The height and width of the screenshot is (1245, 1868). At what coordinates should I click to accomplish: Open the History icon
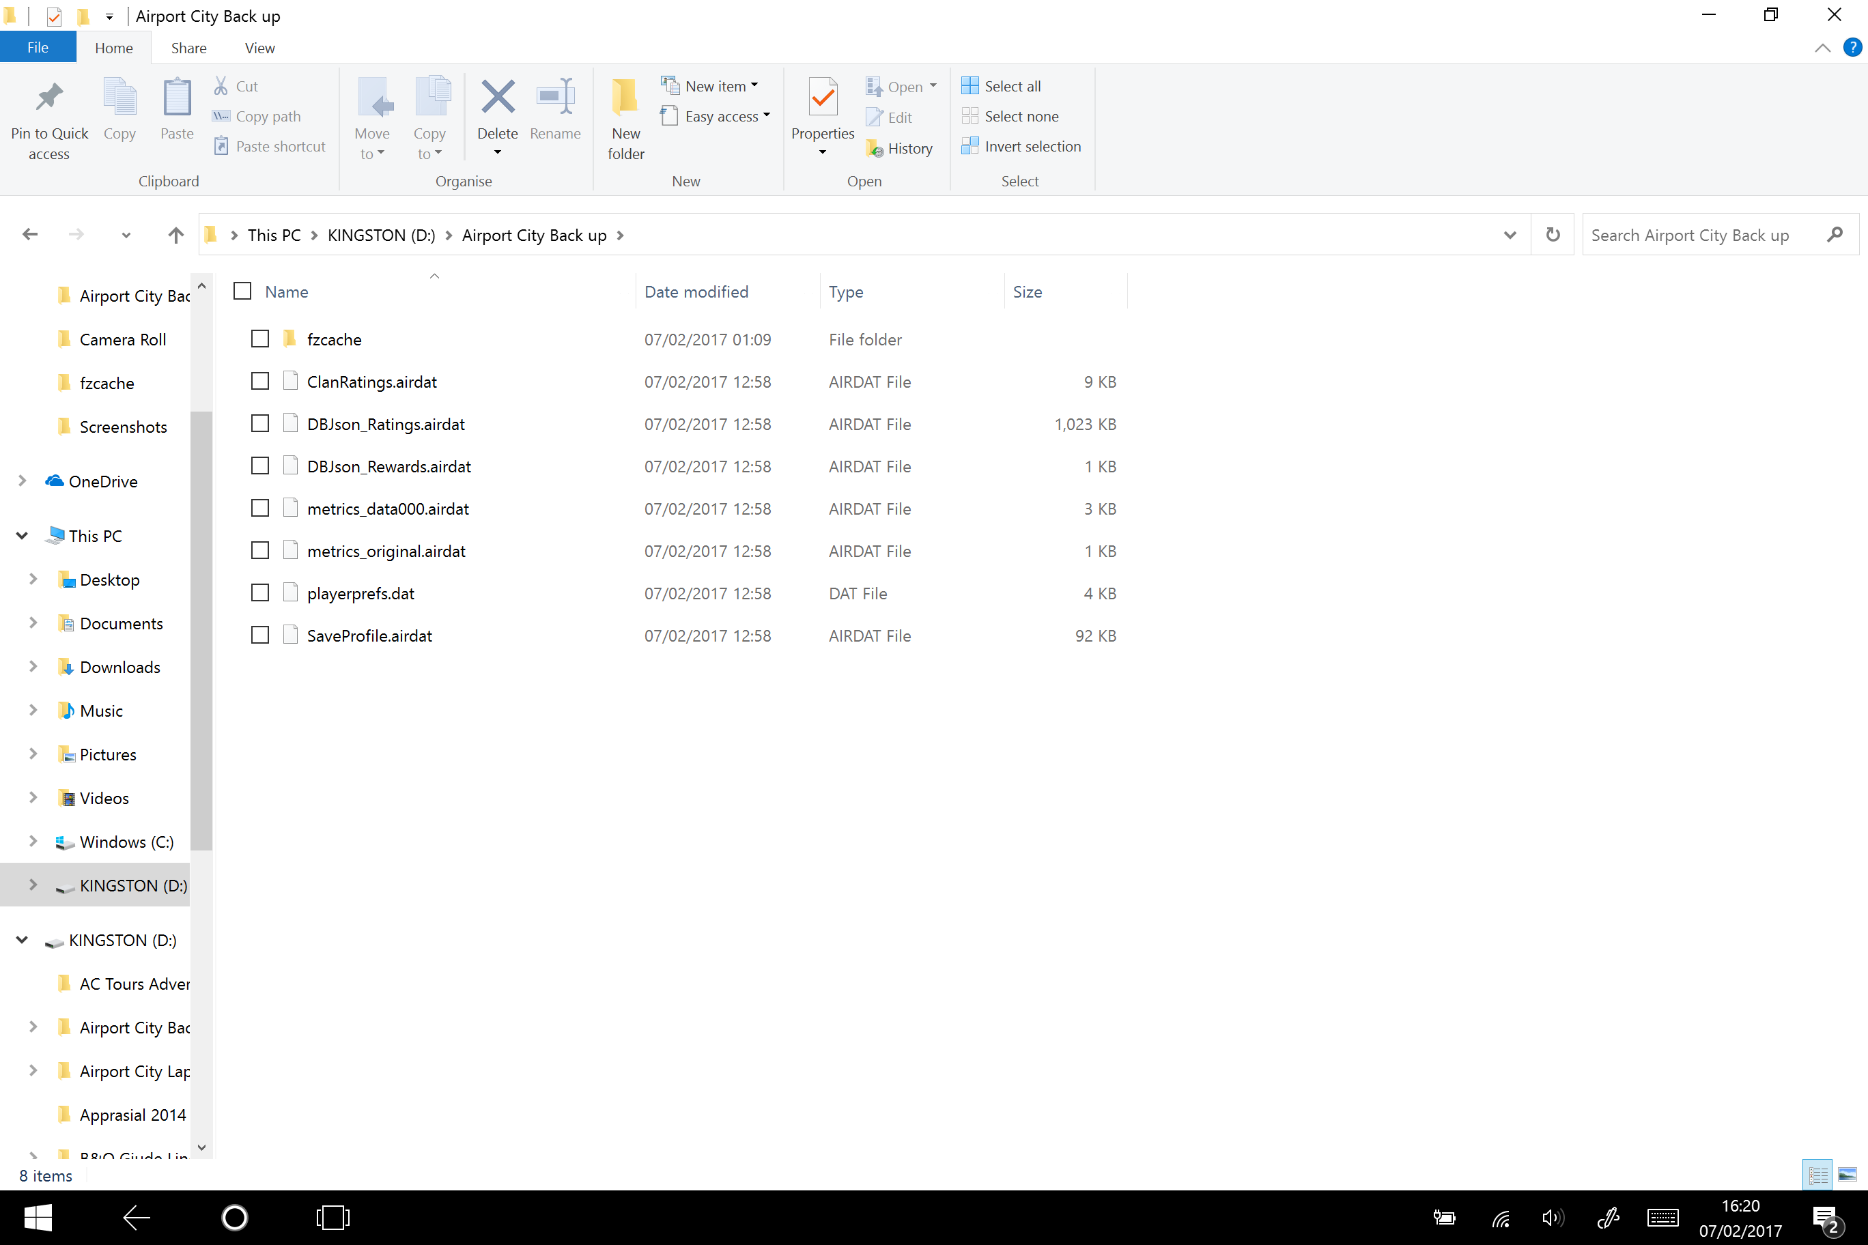875,149
